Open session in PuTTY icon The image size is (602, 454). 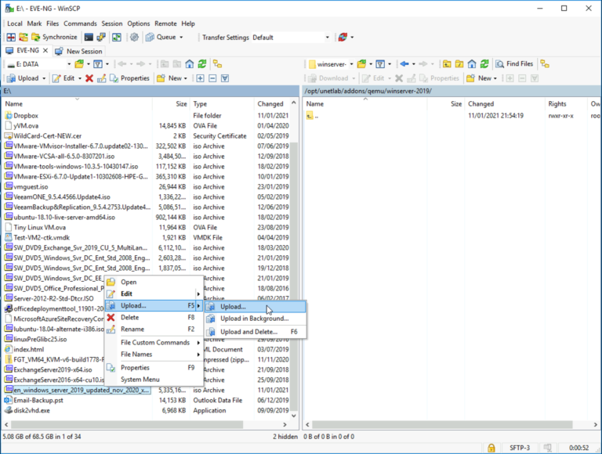[x=101, y=38]
